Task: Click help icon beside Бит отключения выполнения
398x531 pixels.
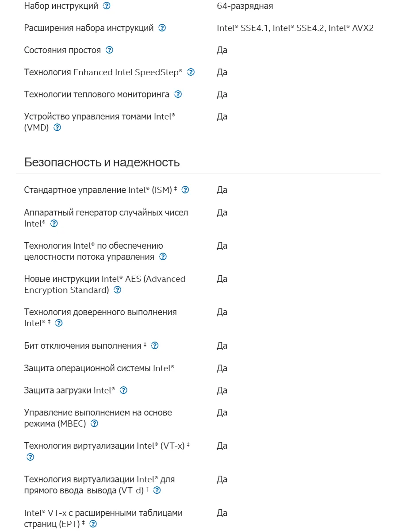Action: tap(155, 346)
